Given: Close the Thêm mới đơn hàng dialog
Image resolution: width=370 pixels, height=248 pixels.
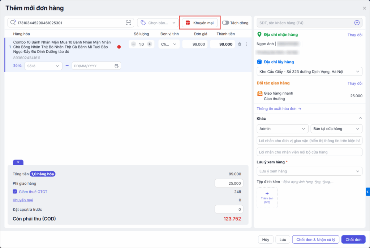Looking at the screenshot, I should 364,8.
